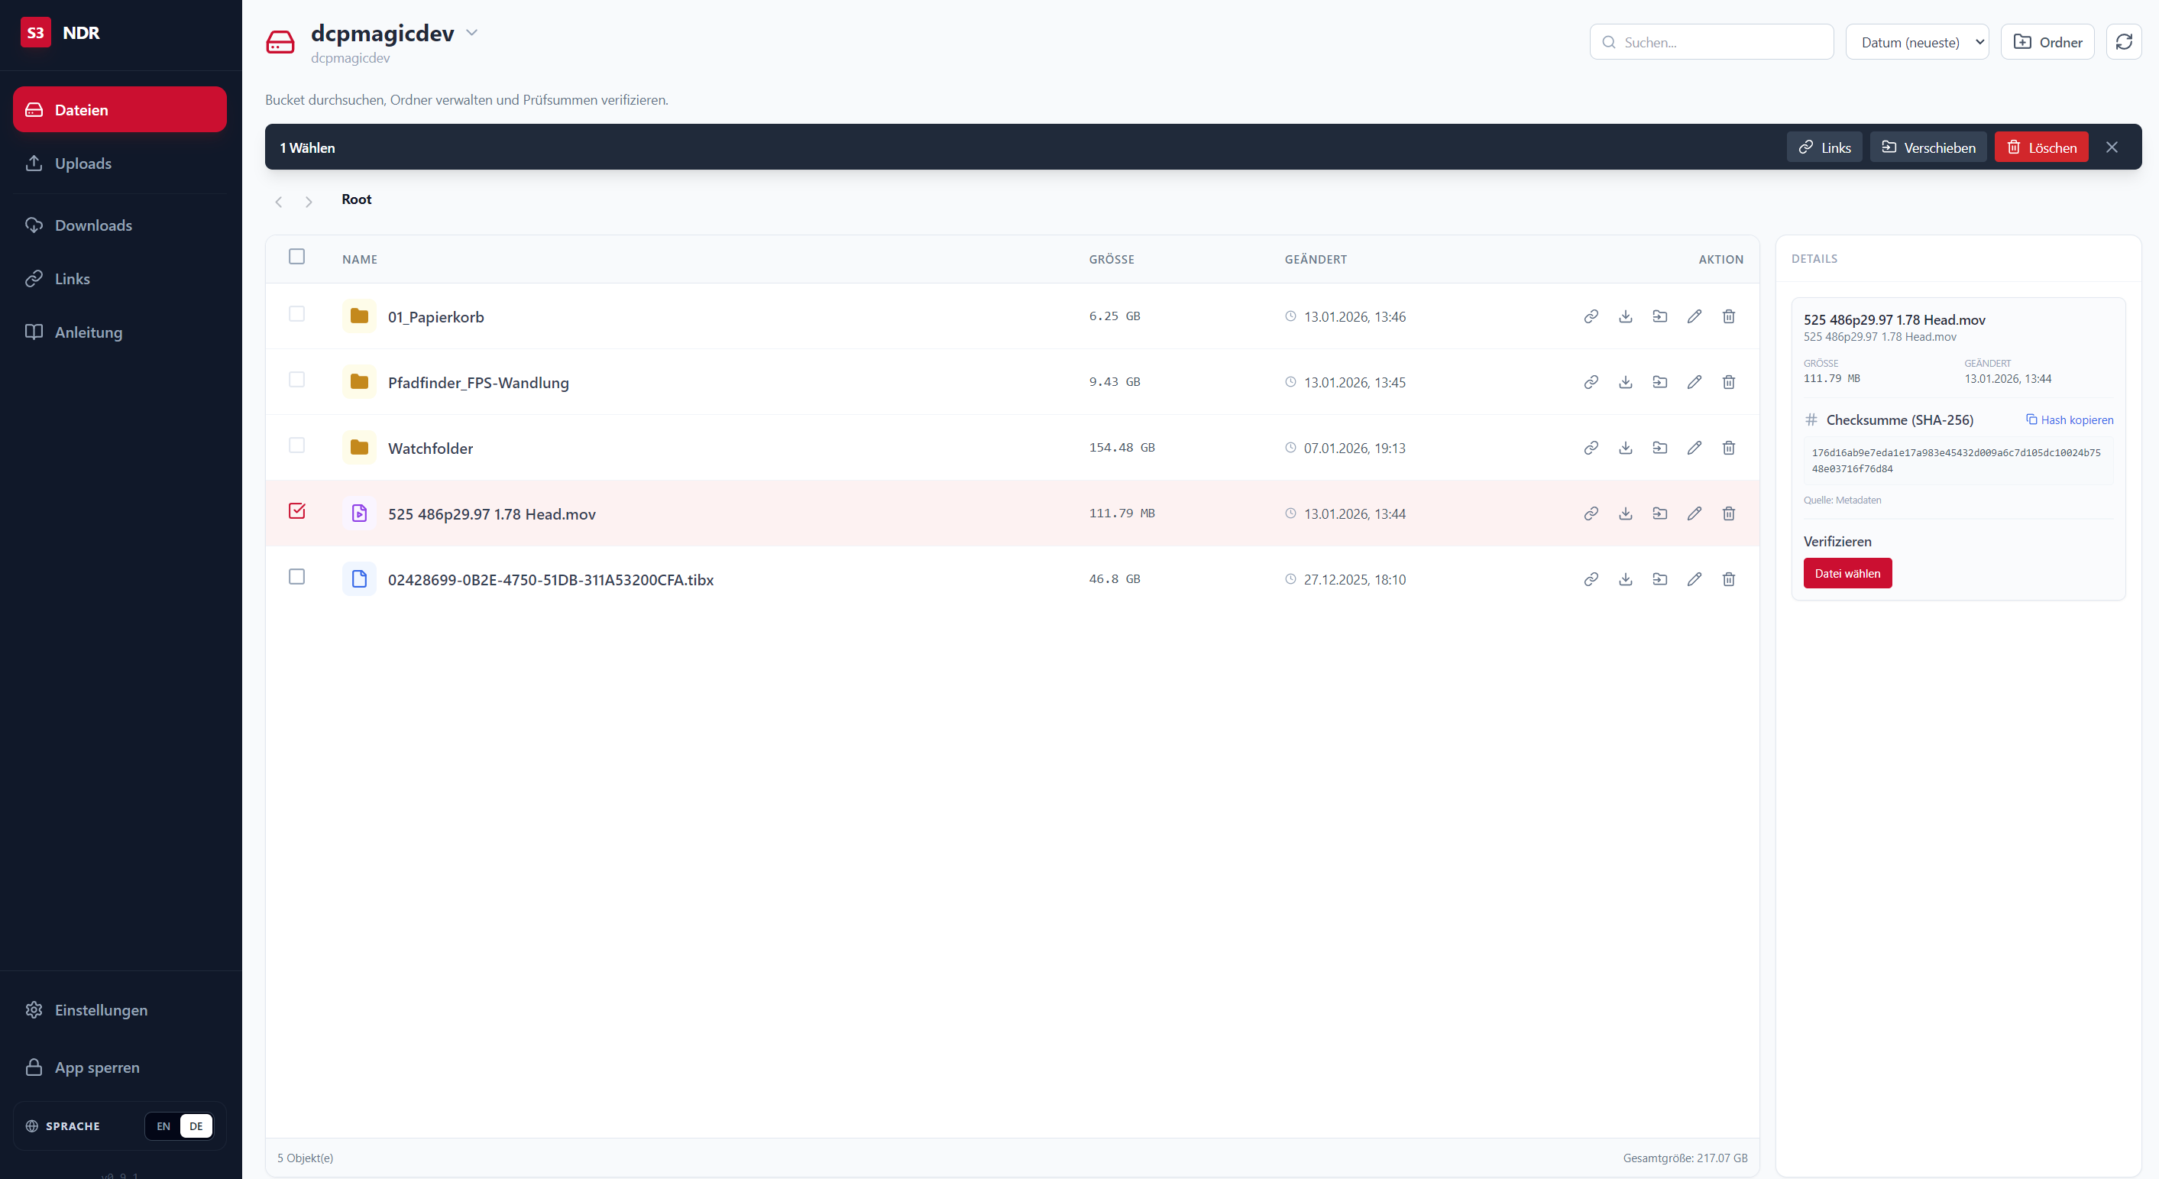Open the Anleitung section

coord(88,332)
